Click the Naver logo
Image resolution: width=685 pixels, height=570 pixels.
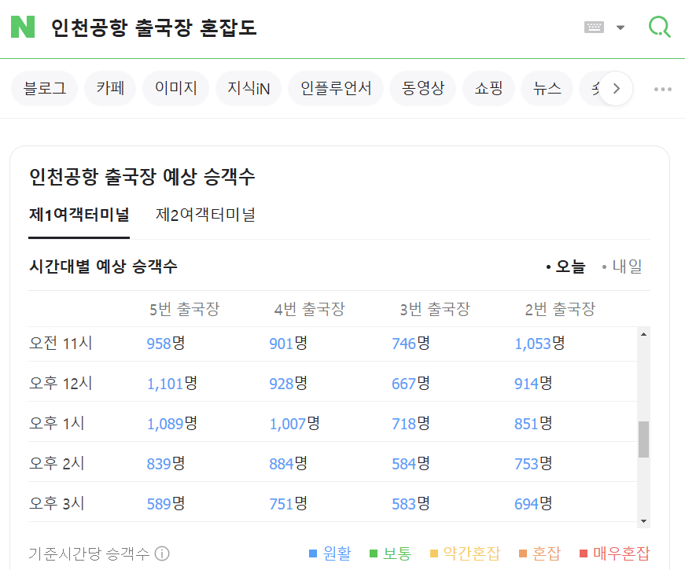22,25
